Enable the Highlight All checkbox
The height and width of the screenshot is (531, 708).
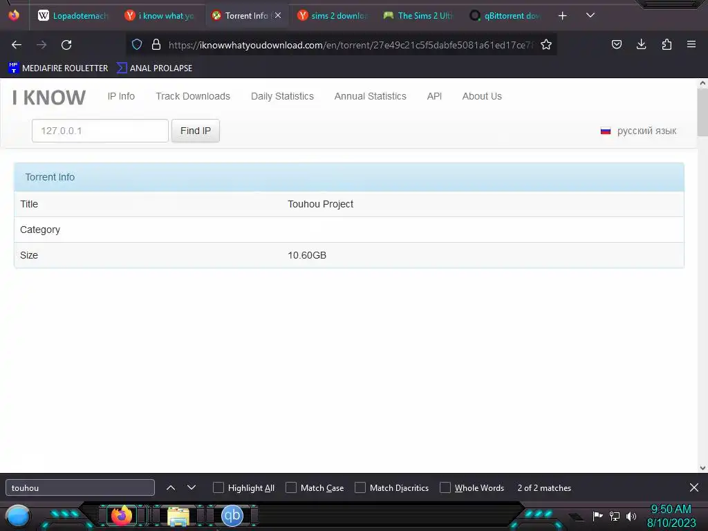coord(218,487)
